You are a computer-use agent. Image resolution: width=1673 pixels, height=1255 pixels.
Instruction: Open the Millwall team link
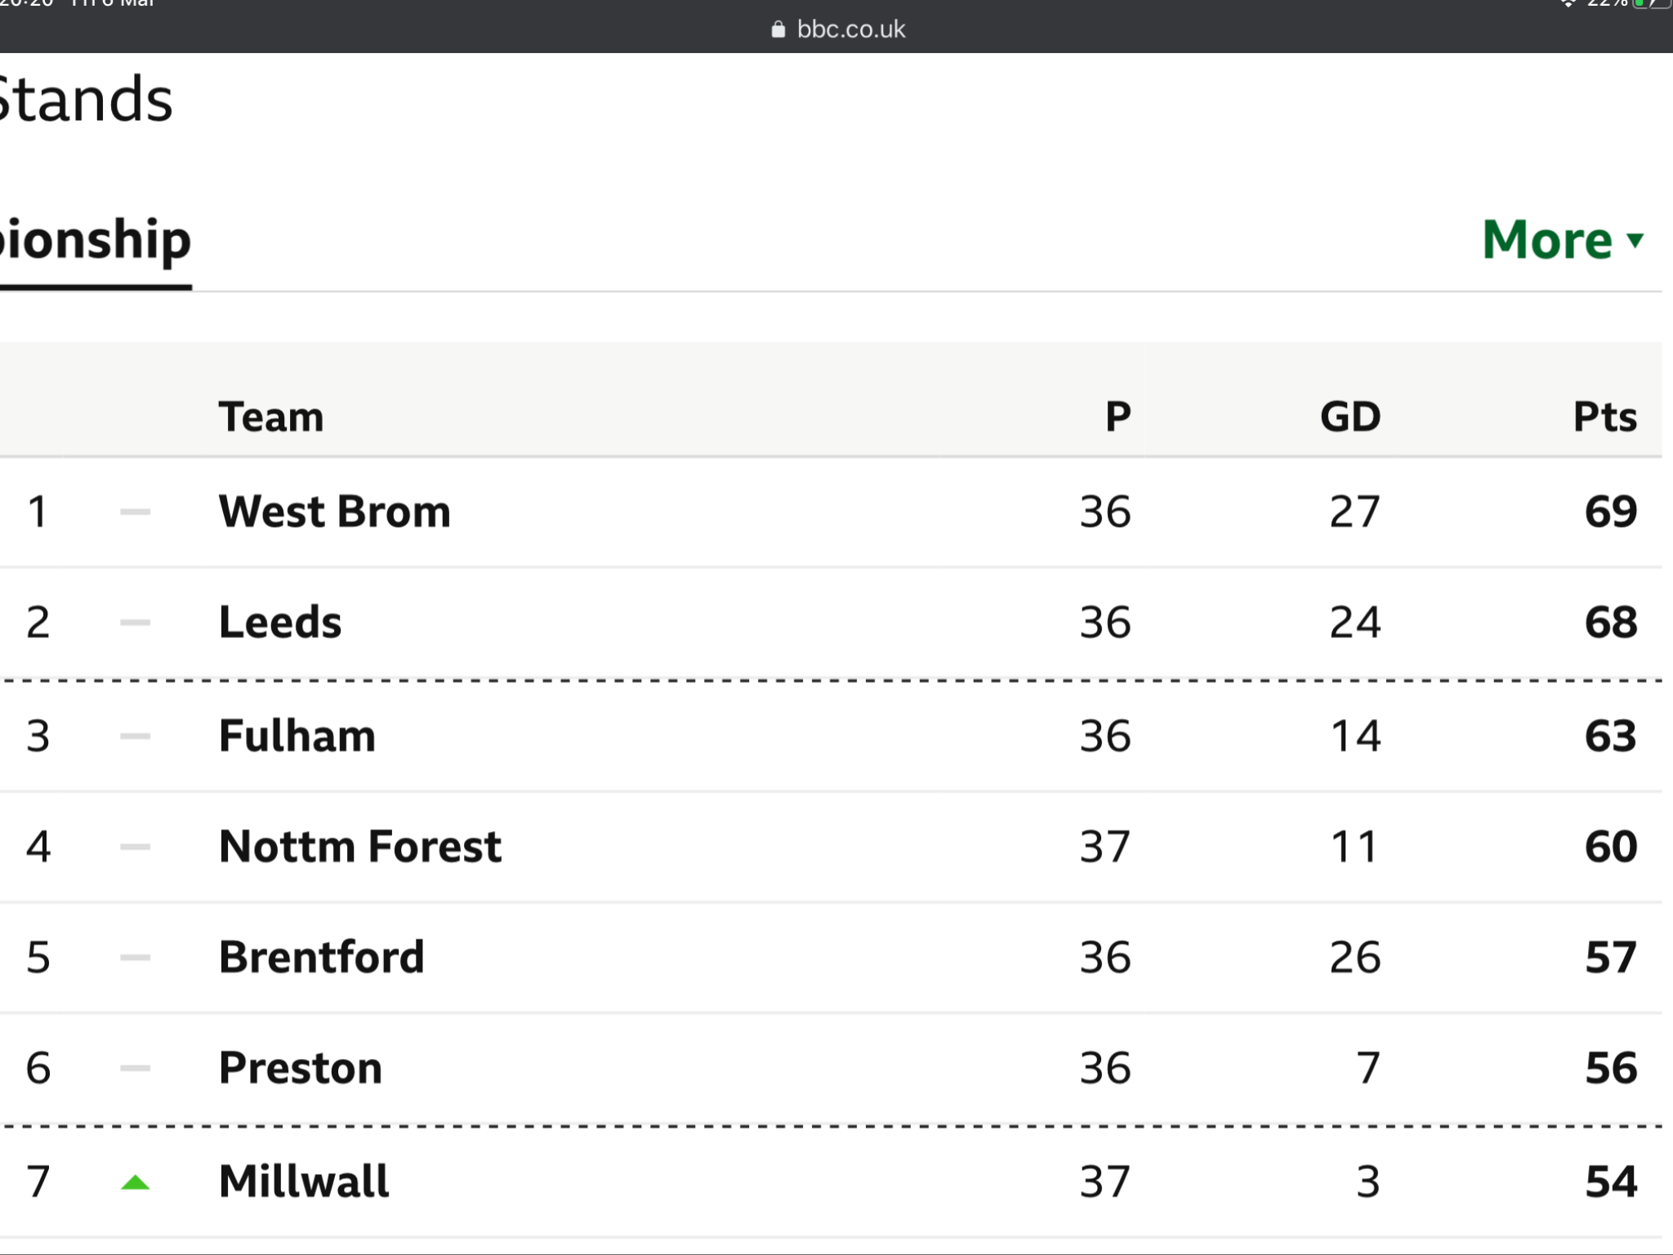pyautogui.click(x=304, y=1181)
